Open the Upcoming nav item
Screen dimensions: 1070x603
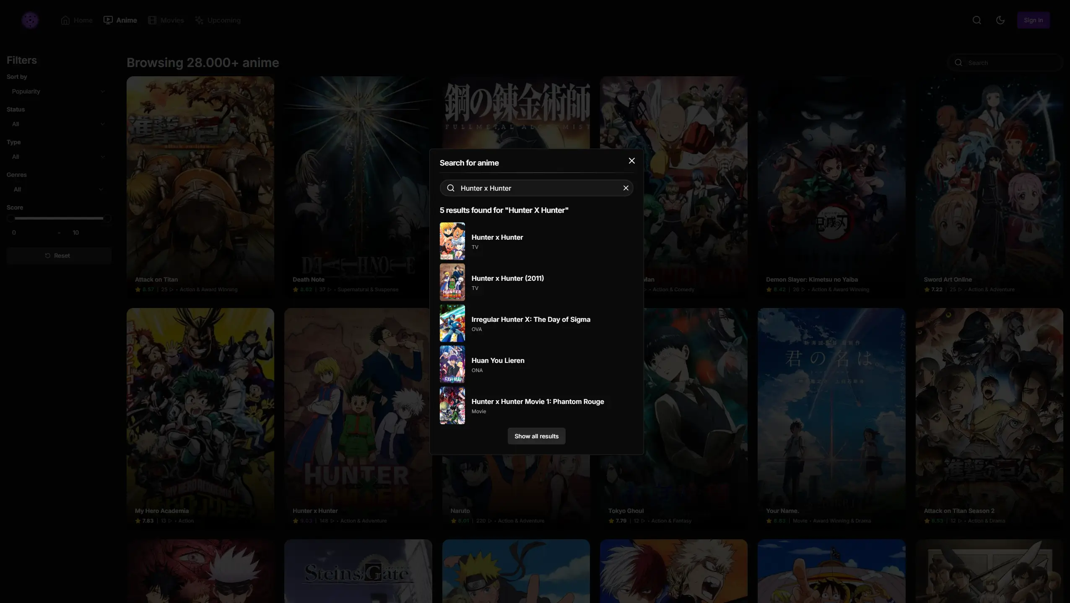pos(218,20)
